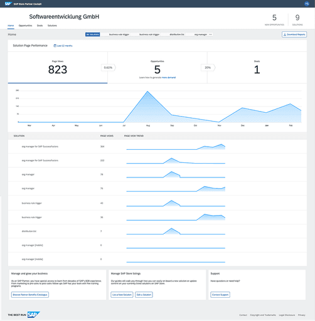Click the download icon in Download Reports
Image resolution: width=315 pixels, height=321 pixels.
click(285, 34)
